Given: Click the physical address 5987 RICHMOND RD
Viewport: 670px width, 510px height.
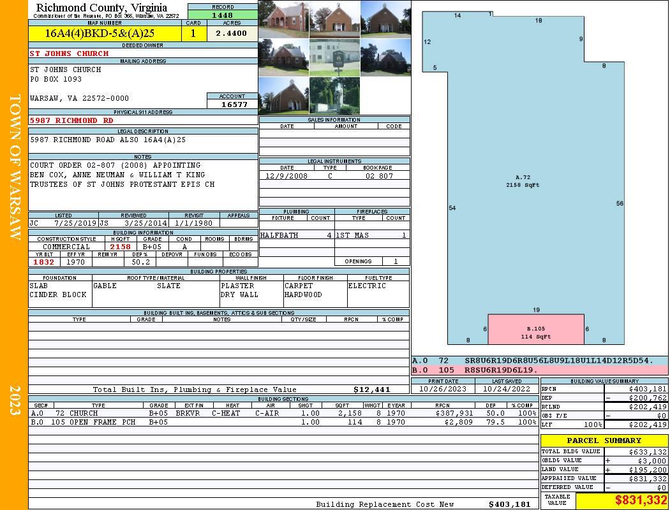Looking at the screenshot, I should click(72, 120).
